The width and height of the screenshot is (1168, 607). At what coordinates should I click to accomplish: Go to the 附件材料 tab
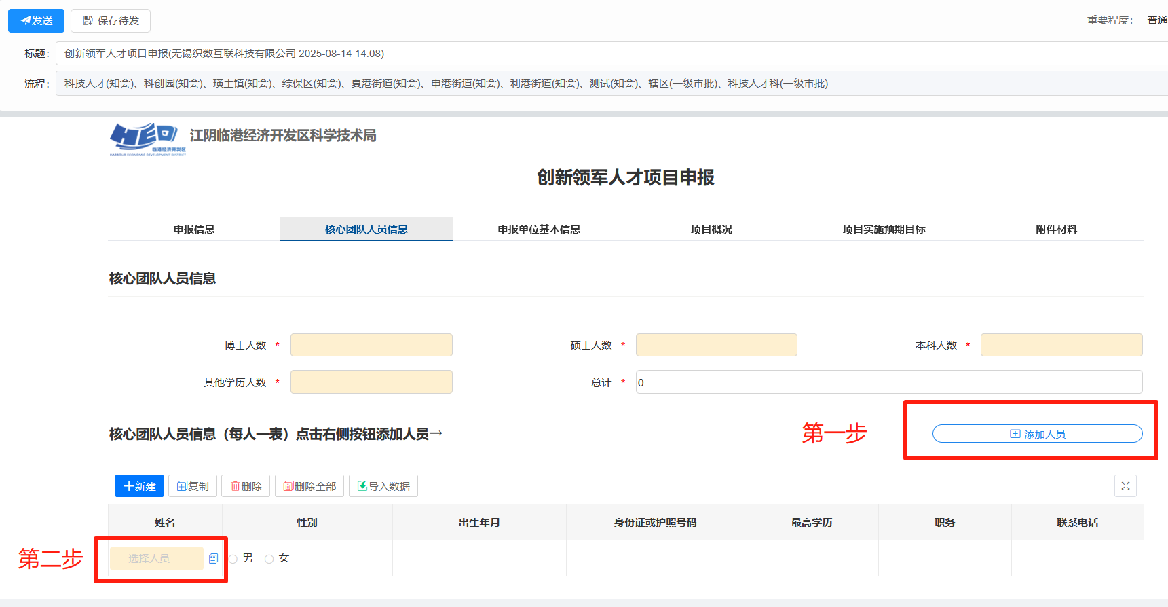tap(1056, 229)
